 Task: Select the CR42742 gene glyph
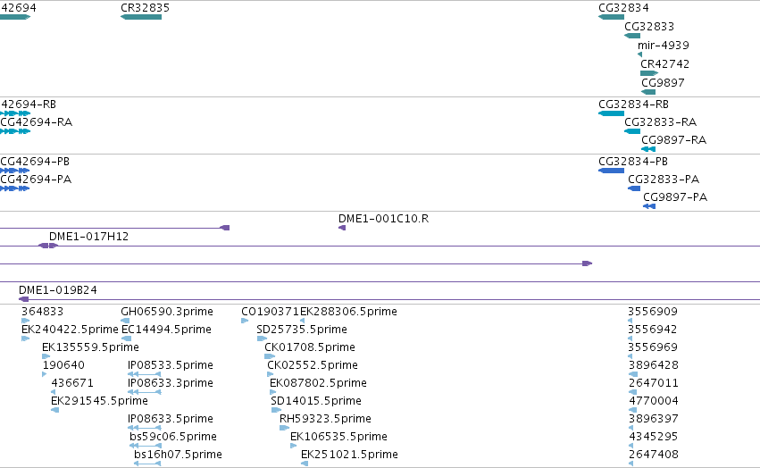[649, 73]
